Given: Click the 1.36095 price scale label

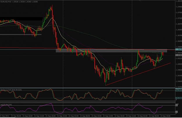Looking at the screenshot, I should click(179, 41).
